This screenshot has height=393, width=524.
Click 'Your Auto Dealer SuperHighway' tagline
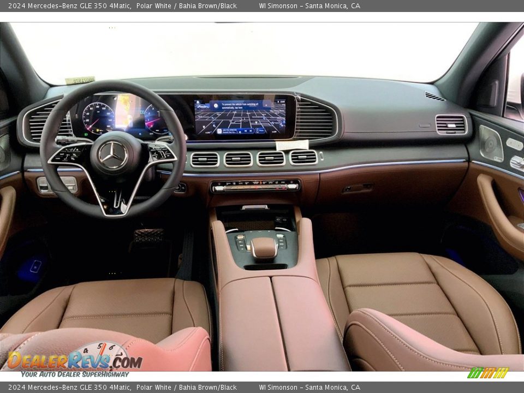[75, 374]
